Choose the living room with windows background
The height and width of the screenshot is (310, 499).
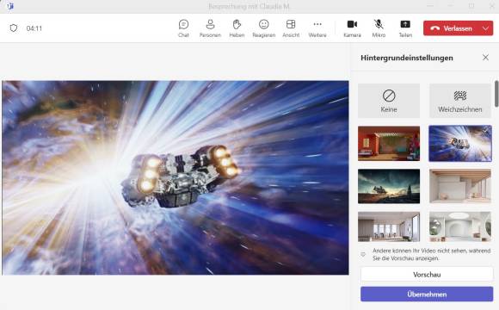389,226
